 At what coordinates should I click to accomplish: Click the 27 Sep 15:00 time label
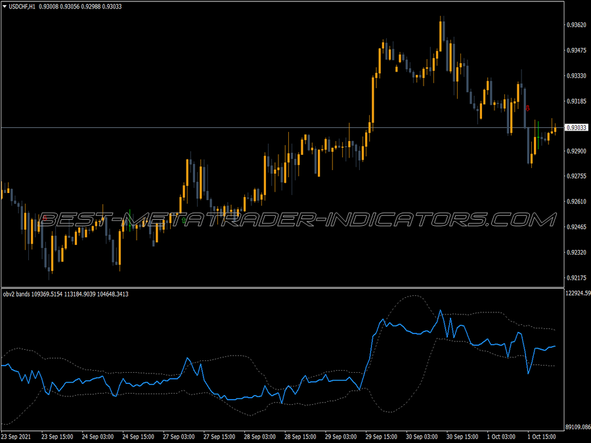(x=219, y=437)
